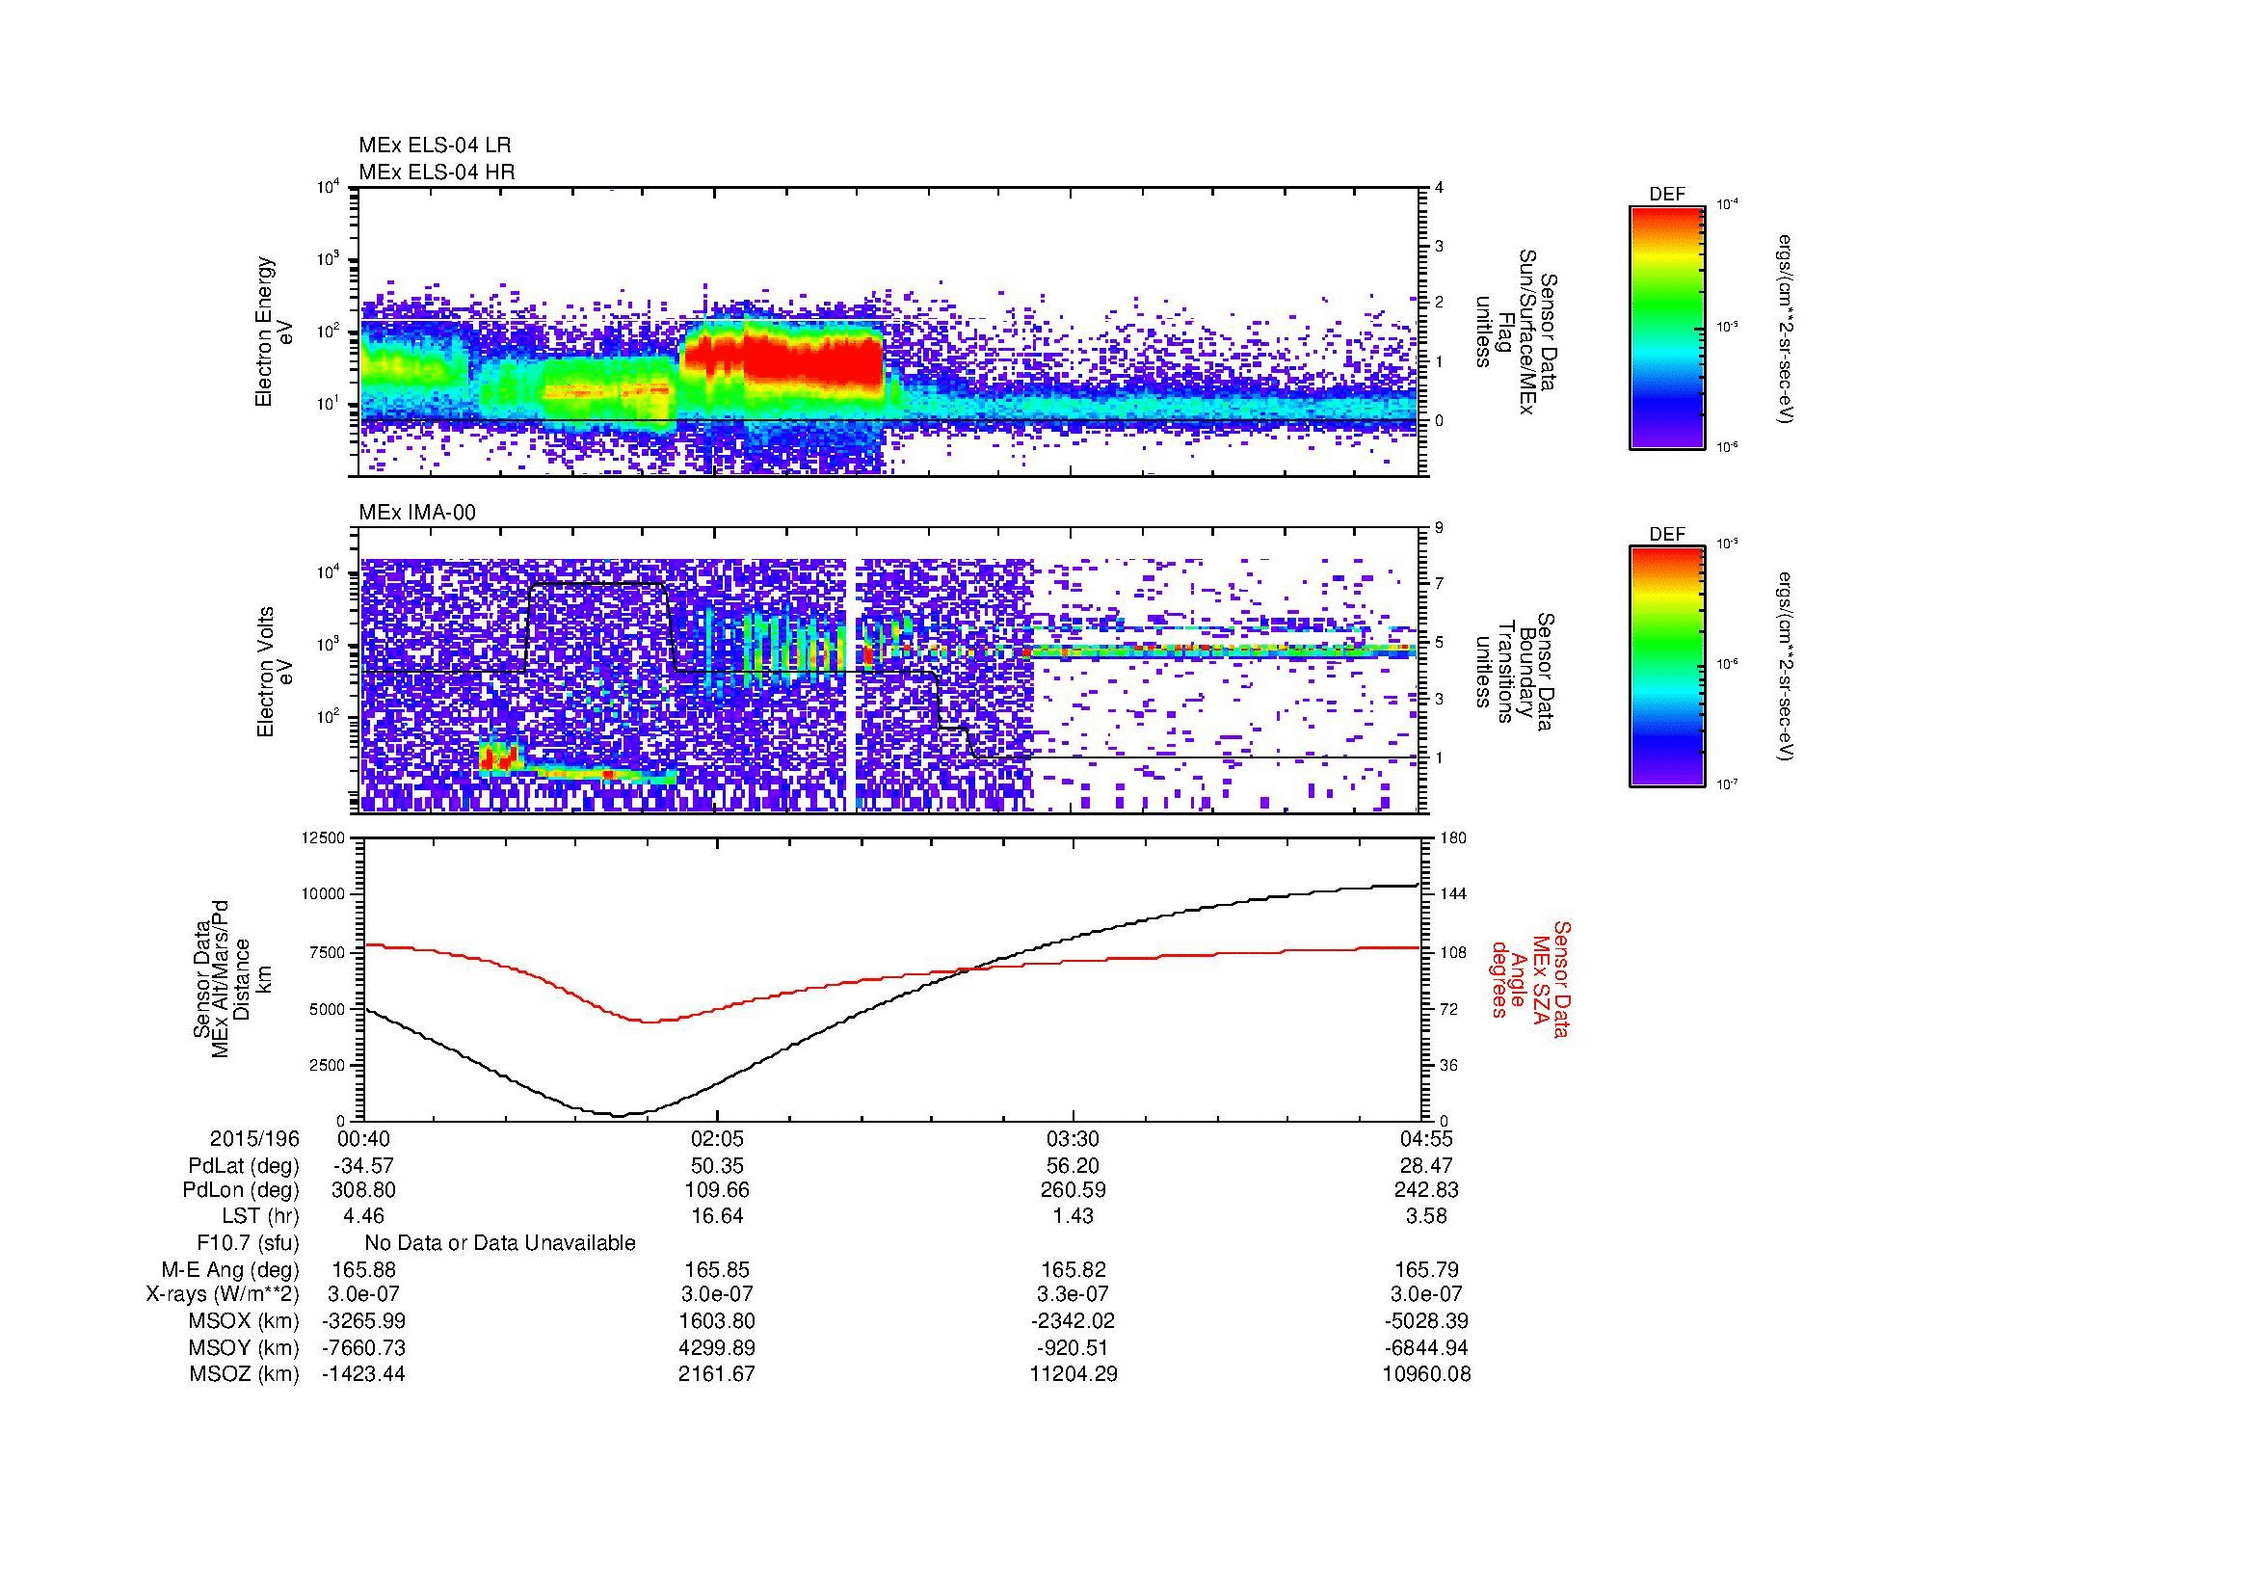The image size is (2254, 1593).
Task: Click the 'LST (hr)' row label
Action: (x=261, y=1216)
